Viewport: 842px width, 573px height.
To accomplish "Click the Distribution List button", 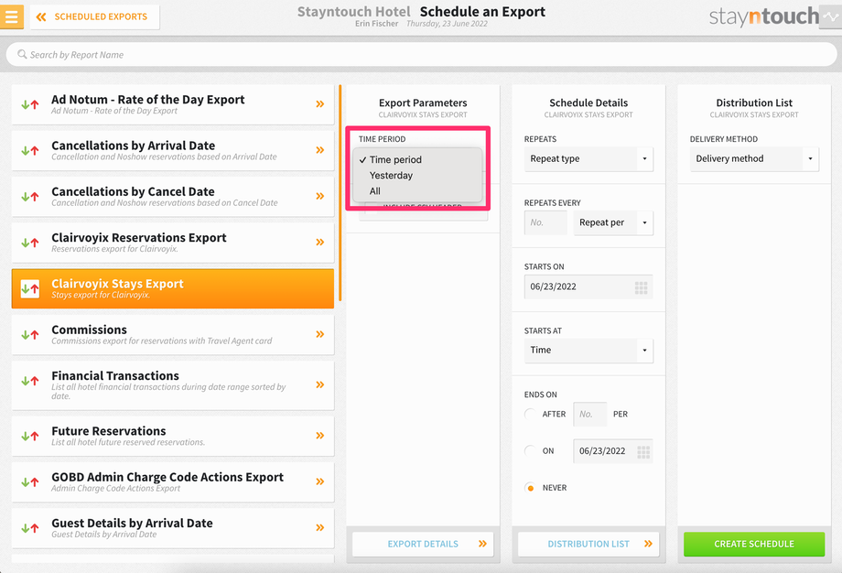I will click(x=588, y=544).
